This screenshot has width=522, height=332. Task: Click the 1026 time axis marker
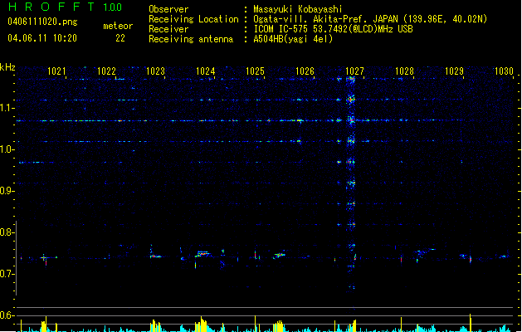click(305, 71)
